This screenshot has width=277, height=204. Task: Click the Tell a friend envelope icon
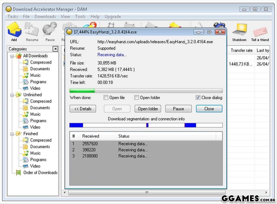pos(260,31)
